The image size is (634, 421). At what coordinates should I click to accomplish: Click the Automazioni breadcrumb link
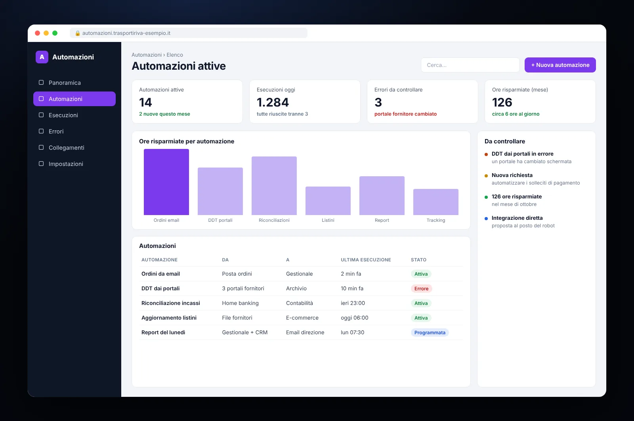click(147, 55)
